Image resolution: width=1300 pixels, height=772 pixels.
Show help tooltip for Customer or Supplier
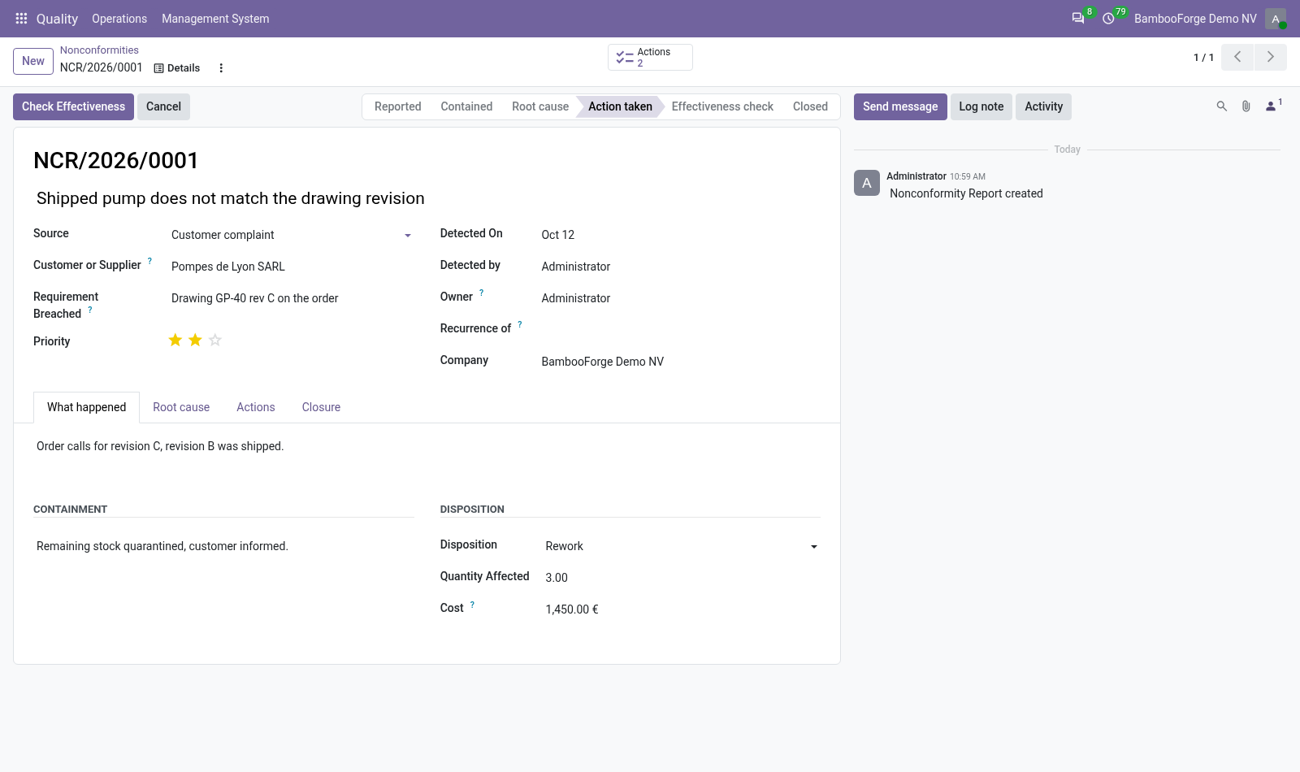149,261
